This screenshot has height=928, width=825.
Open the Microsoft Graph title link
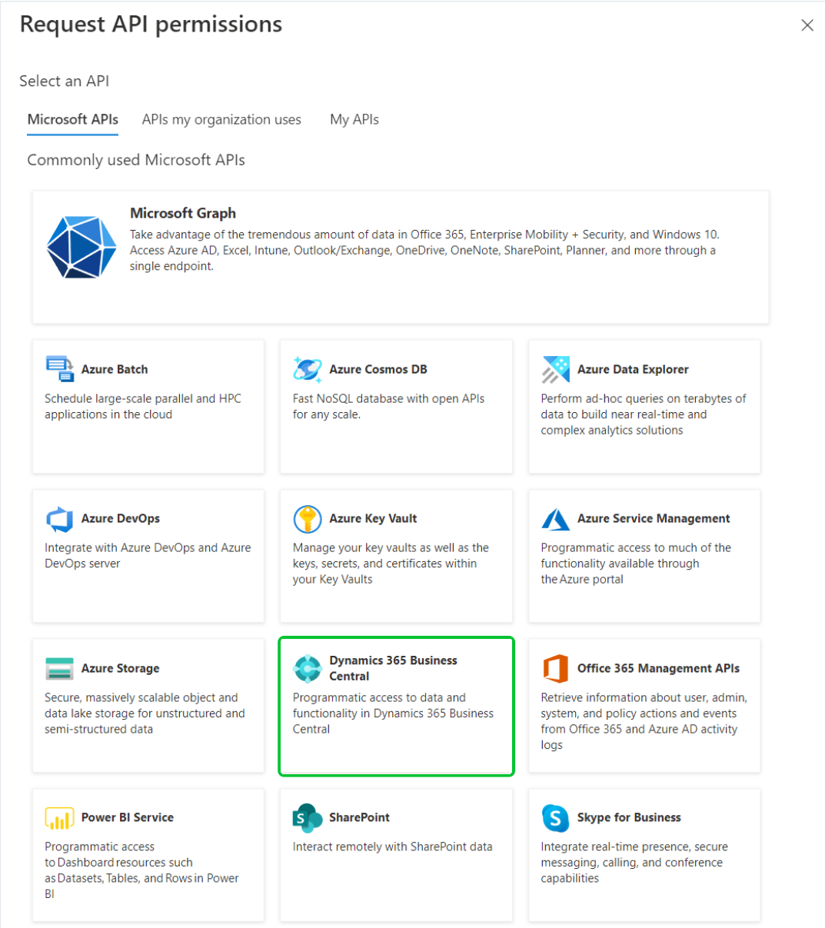[x=183, y=213]
